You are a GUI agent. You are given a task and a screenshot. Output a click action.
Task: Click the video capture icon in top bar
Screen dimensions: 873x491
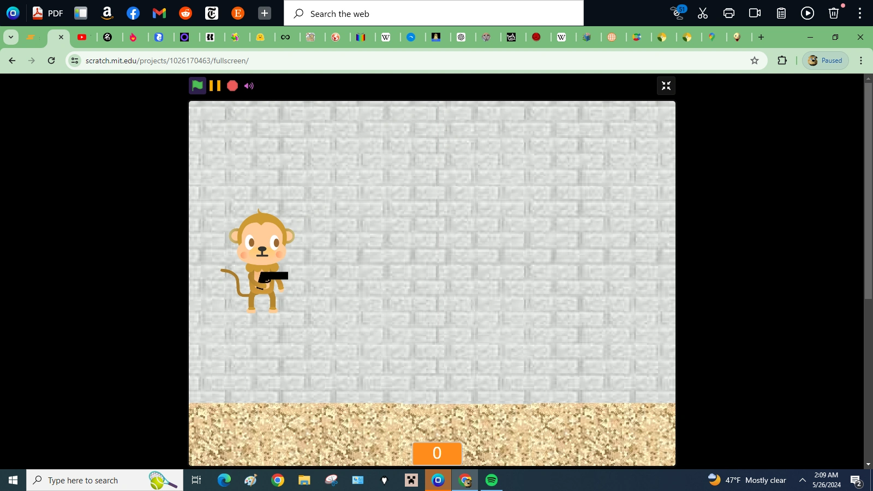[x=755, y=13]
